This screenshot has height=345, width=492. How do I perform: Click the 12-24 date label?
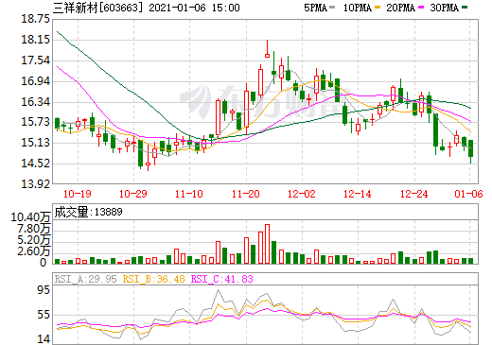point(414,194)
